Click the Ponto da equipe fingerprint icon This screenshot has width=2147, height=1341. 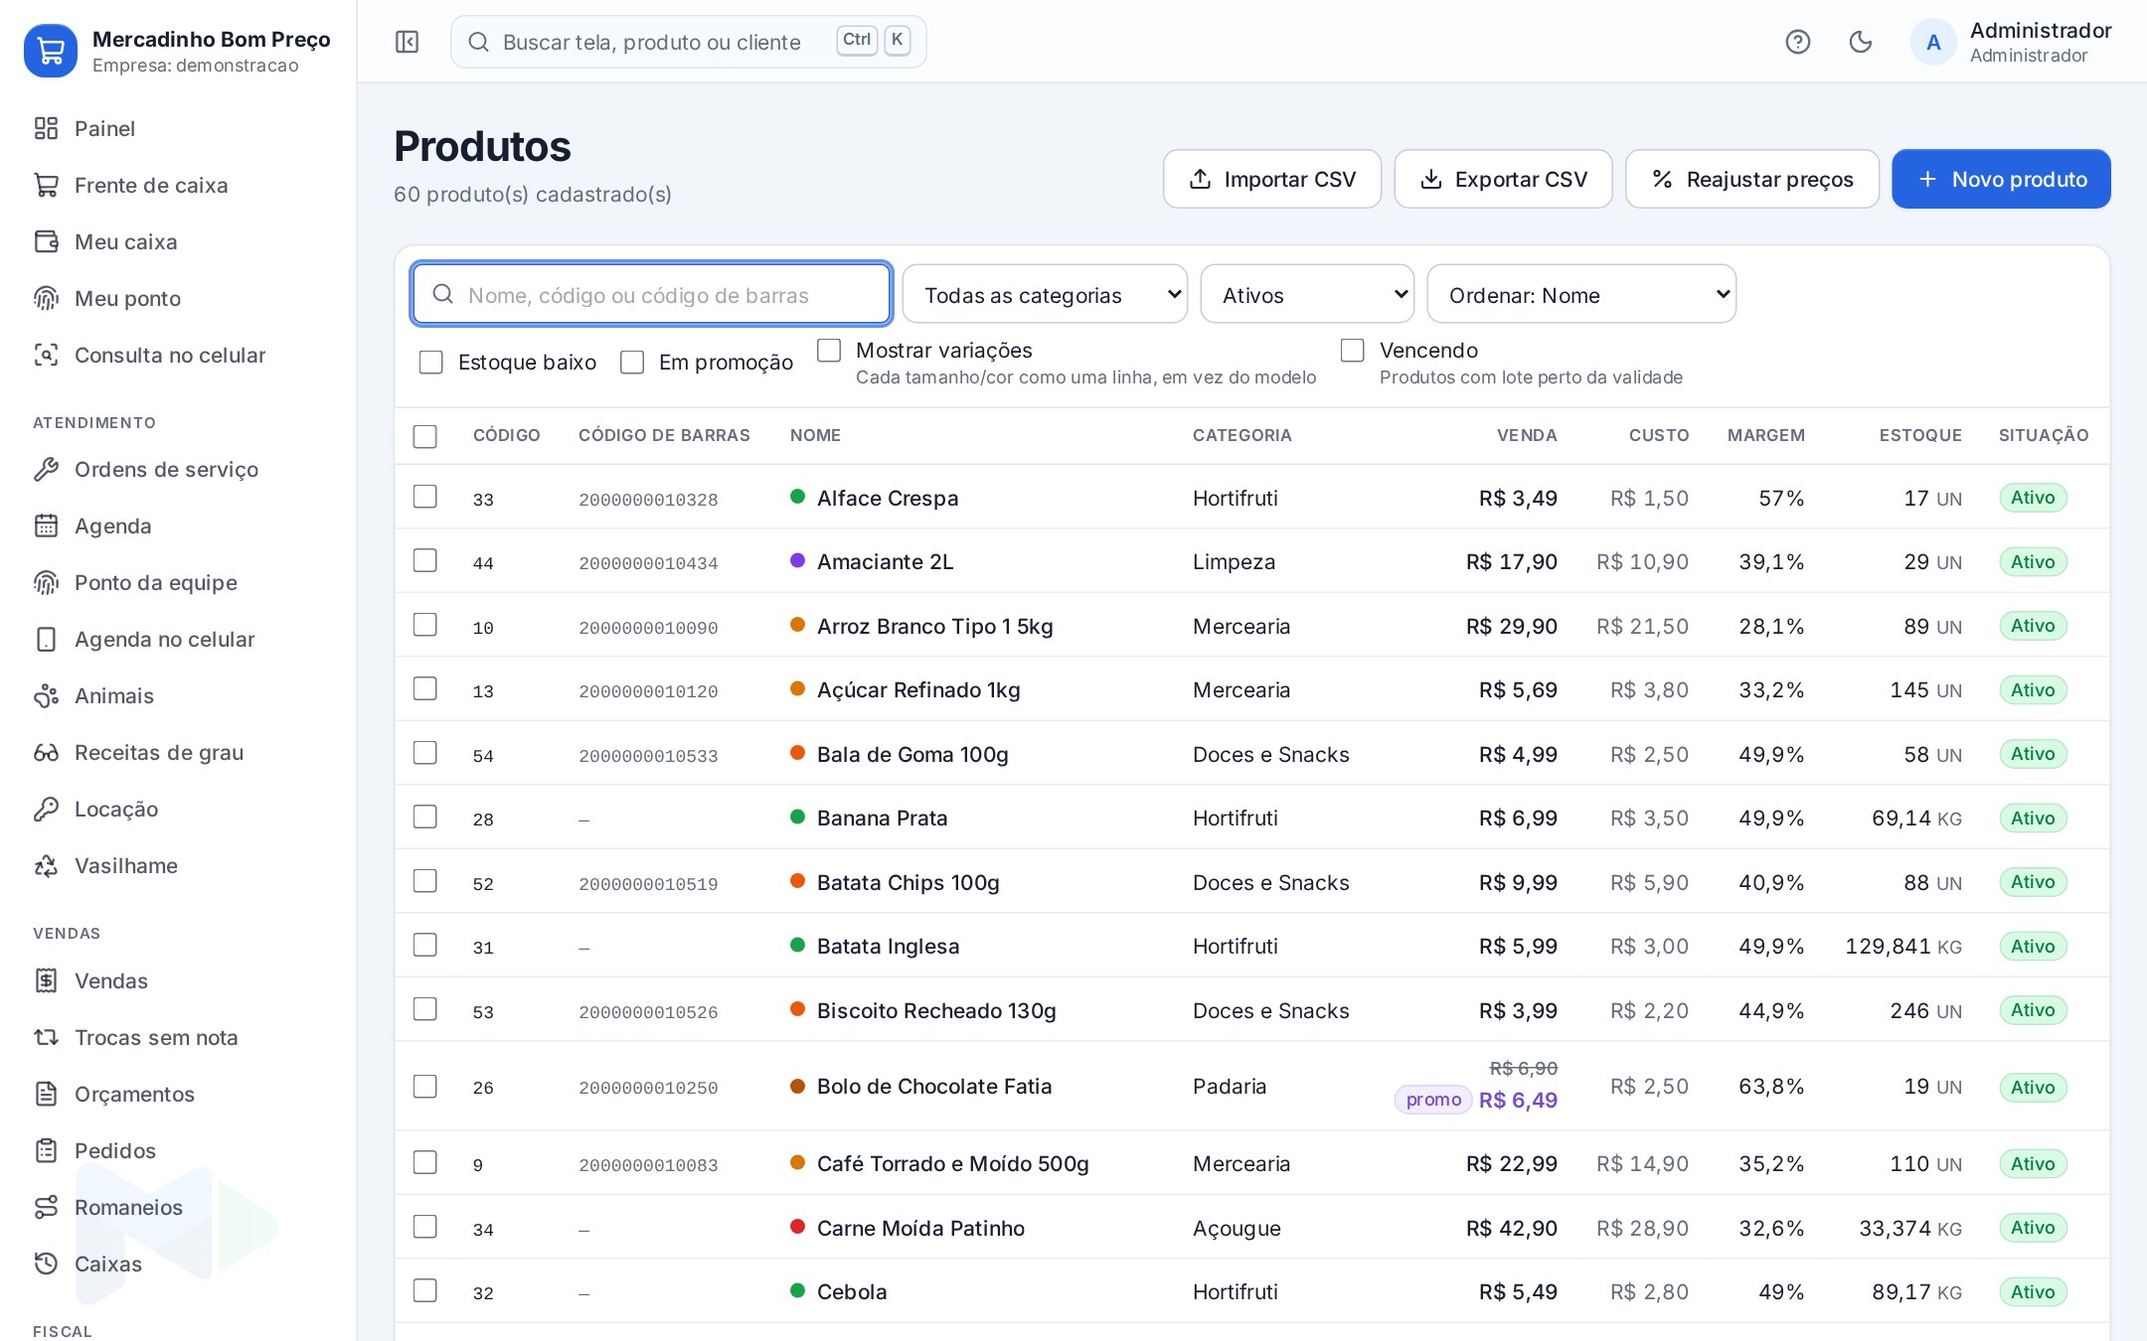46,582
